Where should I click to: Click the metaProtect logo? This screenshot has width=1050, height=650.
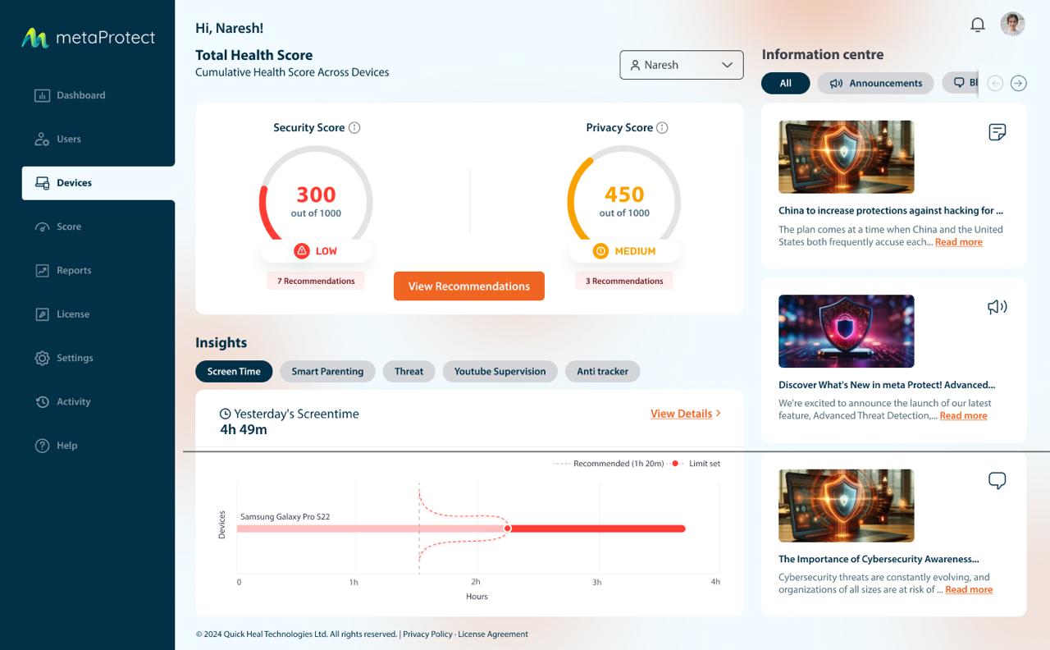88,38
